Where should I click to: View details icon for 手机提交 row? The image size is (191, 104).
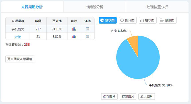(x=88, y=29)
